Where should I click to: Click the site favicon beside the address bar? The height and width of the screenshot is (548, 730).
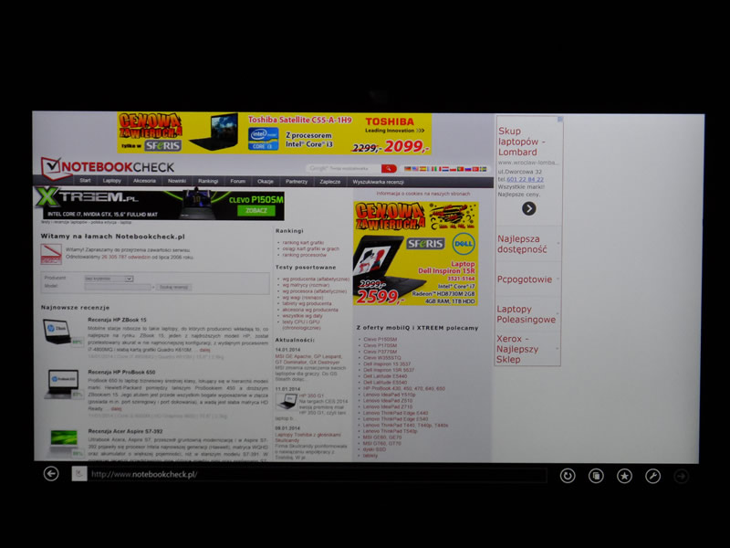click(x=79, y=474)
